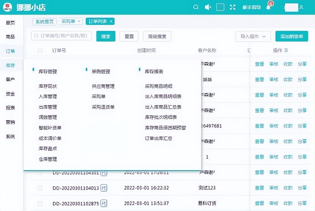Select 库存盘点 from inventory menu
The width and height of the screenshot is (315, 211).
(x=48, y=149)
